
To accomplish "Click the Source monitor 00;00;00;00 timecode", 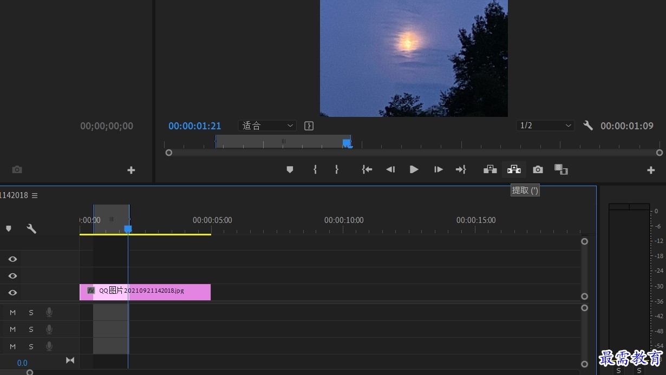I will click(107, 126).
